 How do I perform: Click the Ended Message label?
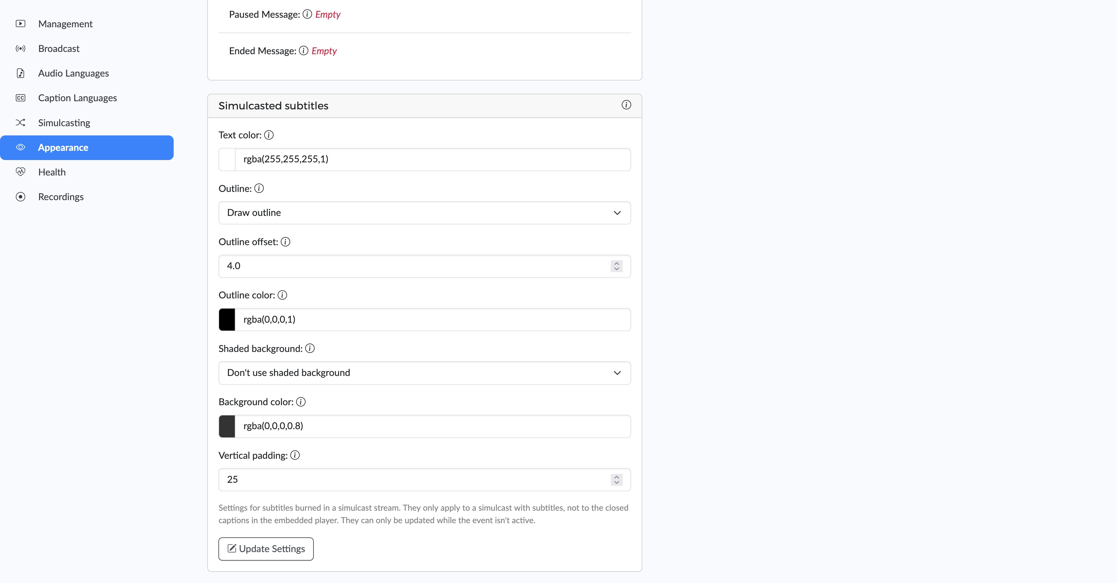(263, 51)
